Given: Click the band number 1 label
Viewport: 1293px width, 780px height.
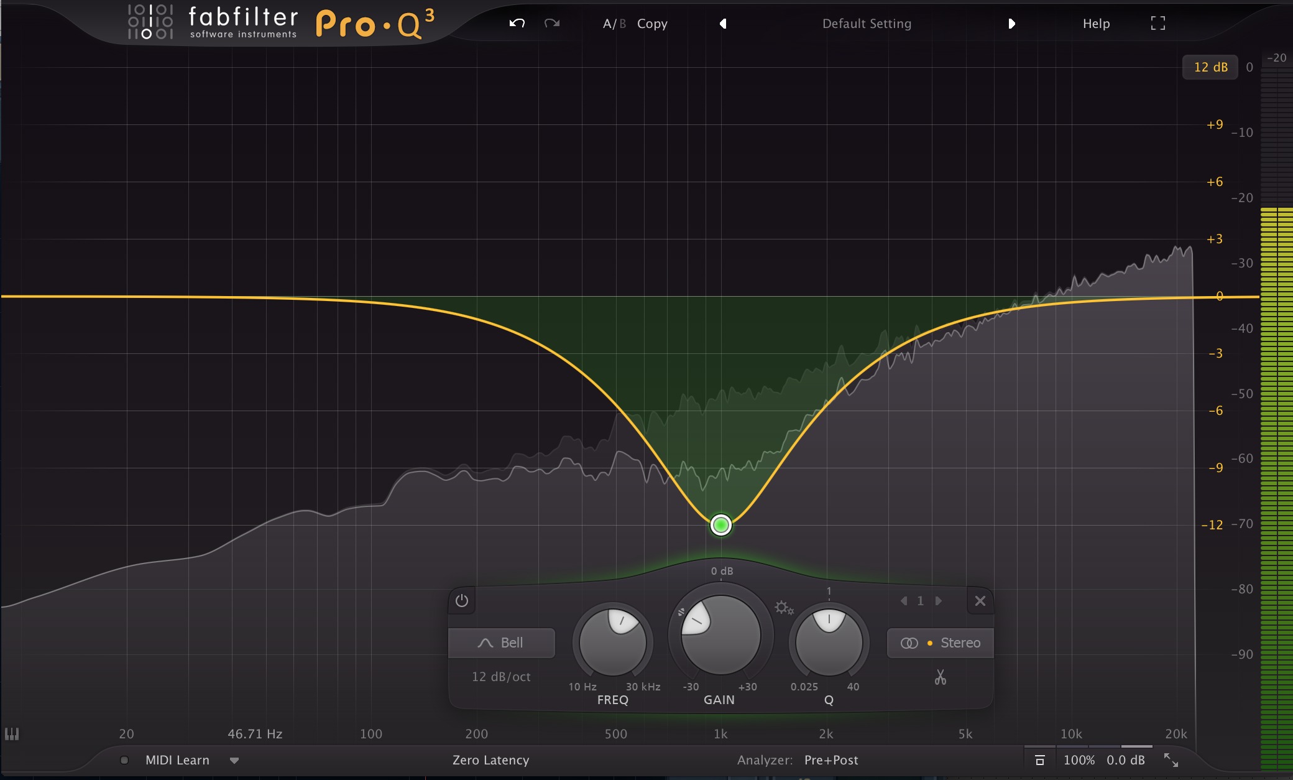Looking at the screenshot, I should pyautogui.click(x=921, y=601).
